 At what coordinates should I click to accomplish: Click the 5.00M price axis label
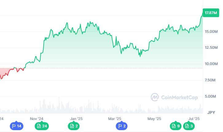click(x=210, y=96)
